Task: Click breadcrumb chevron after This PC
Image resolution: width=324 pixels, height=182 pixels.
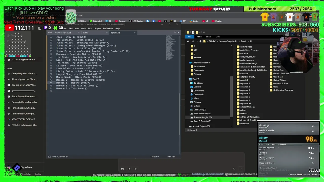Action: pyautogui.click(x=218, y=41)
